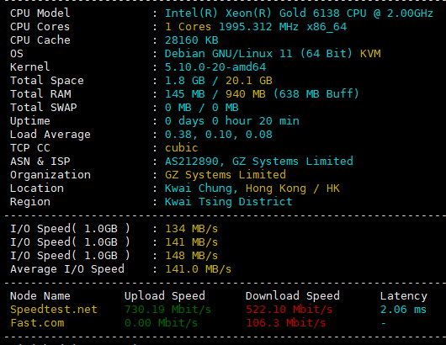Click the Total RAM label
This screenshot has height=345, width=446.
point(40,94)
